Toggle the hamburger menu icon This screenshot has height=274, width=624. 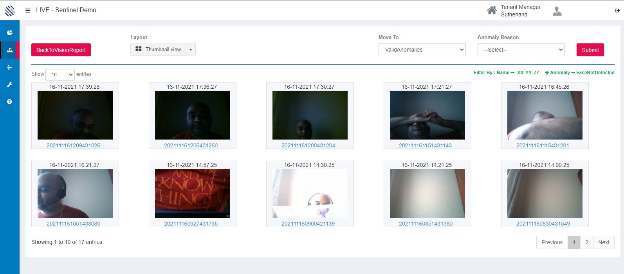coord(28,11)
